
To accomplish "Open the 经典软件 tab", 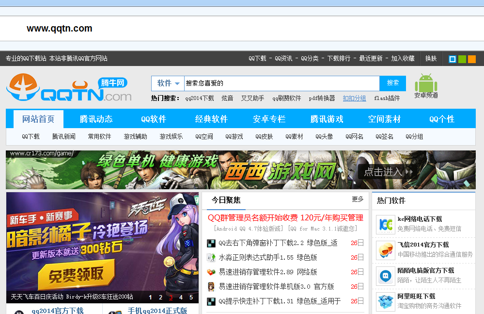I will [x=211, y=119].
